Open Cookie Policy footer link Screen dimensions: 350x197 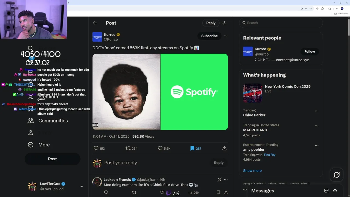(x=299, y=184)
